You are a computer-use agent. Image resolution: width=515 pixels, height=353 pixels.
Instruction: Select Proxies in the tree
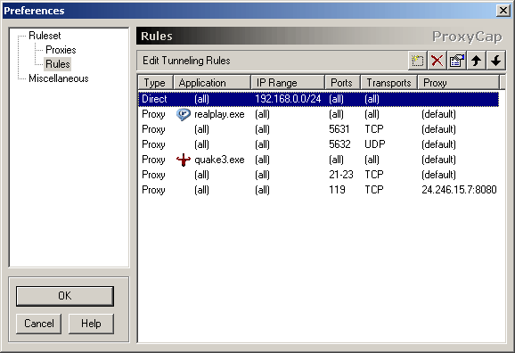(61, 50)
